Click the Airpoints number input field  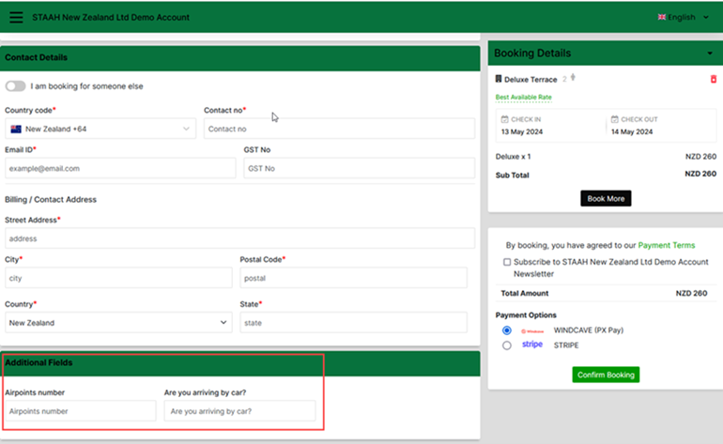[80, 411]
